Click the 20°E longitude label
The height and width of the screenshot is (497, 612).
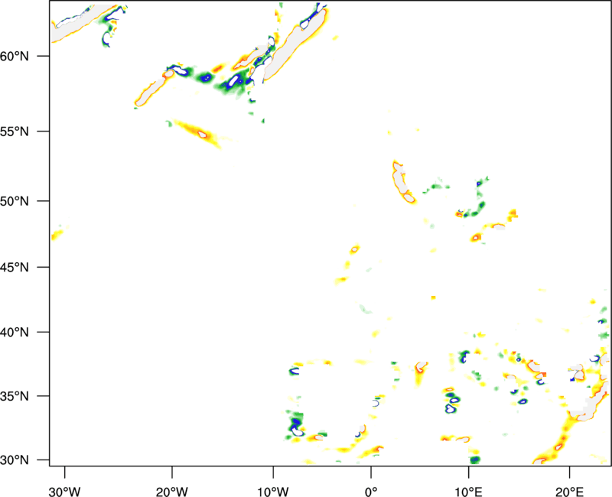pos(569,492)
